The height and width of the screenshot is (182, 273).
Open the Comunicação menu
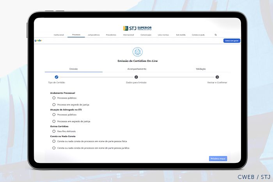click(x=146, y=35)
